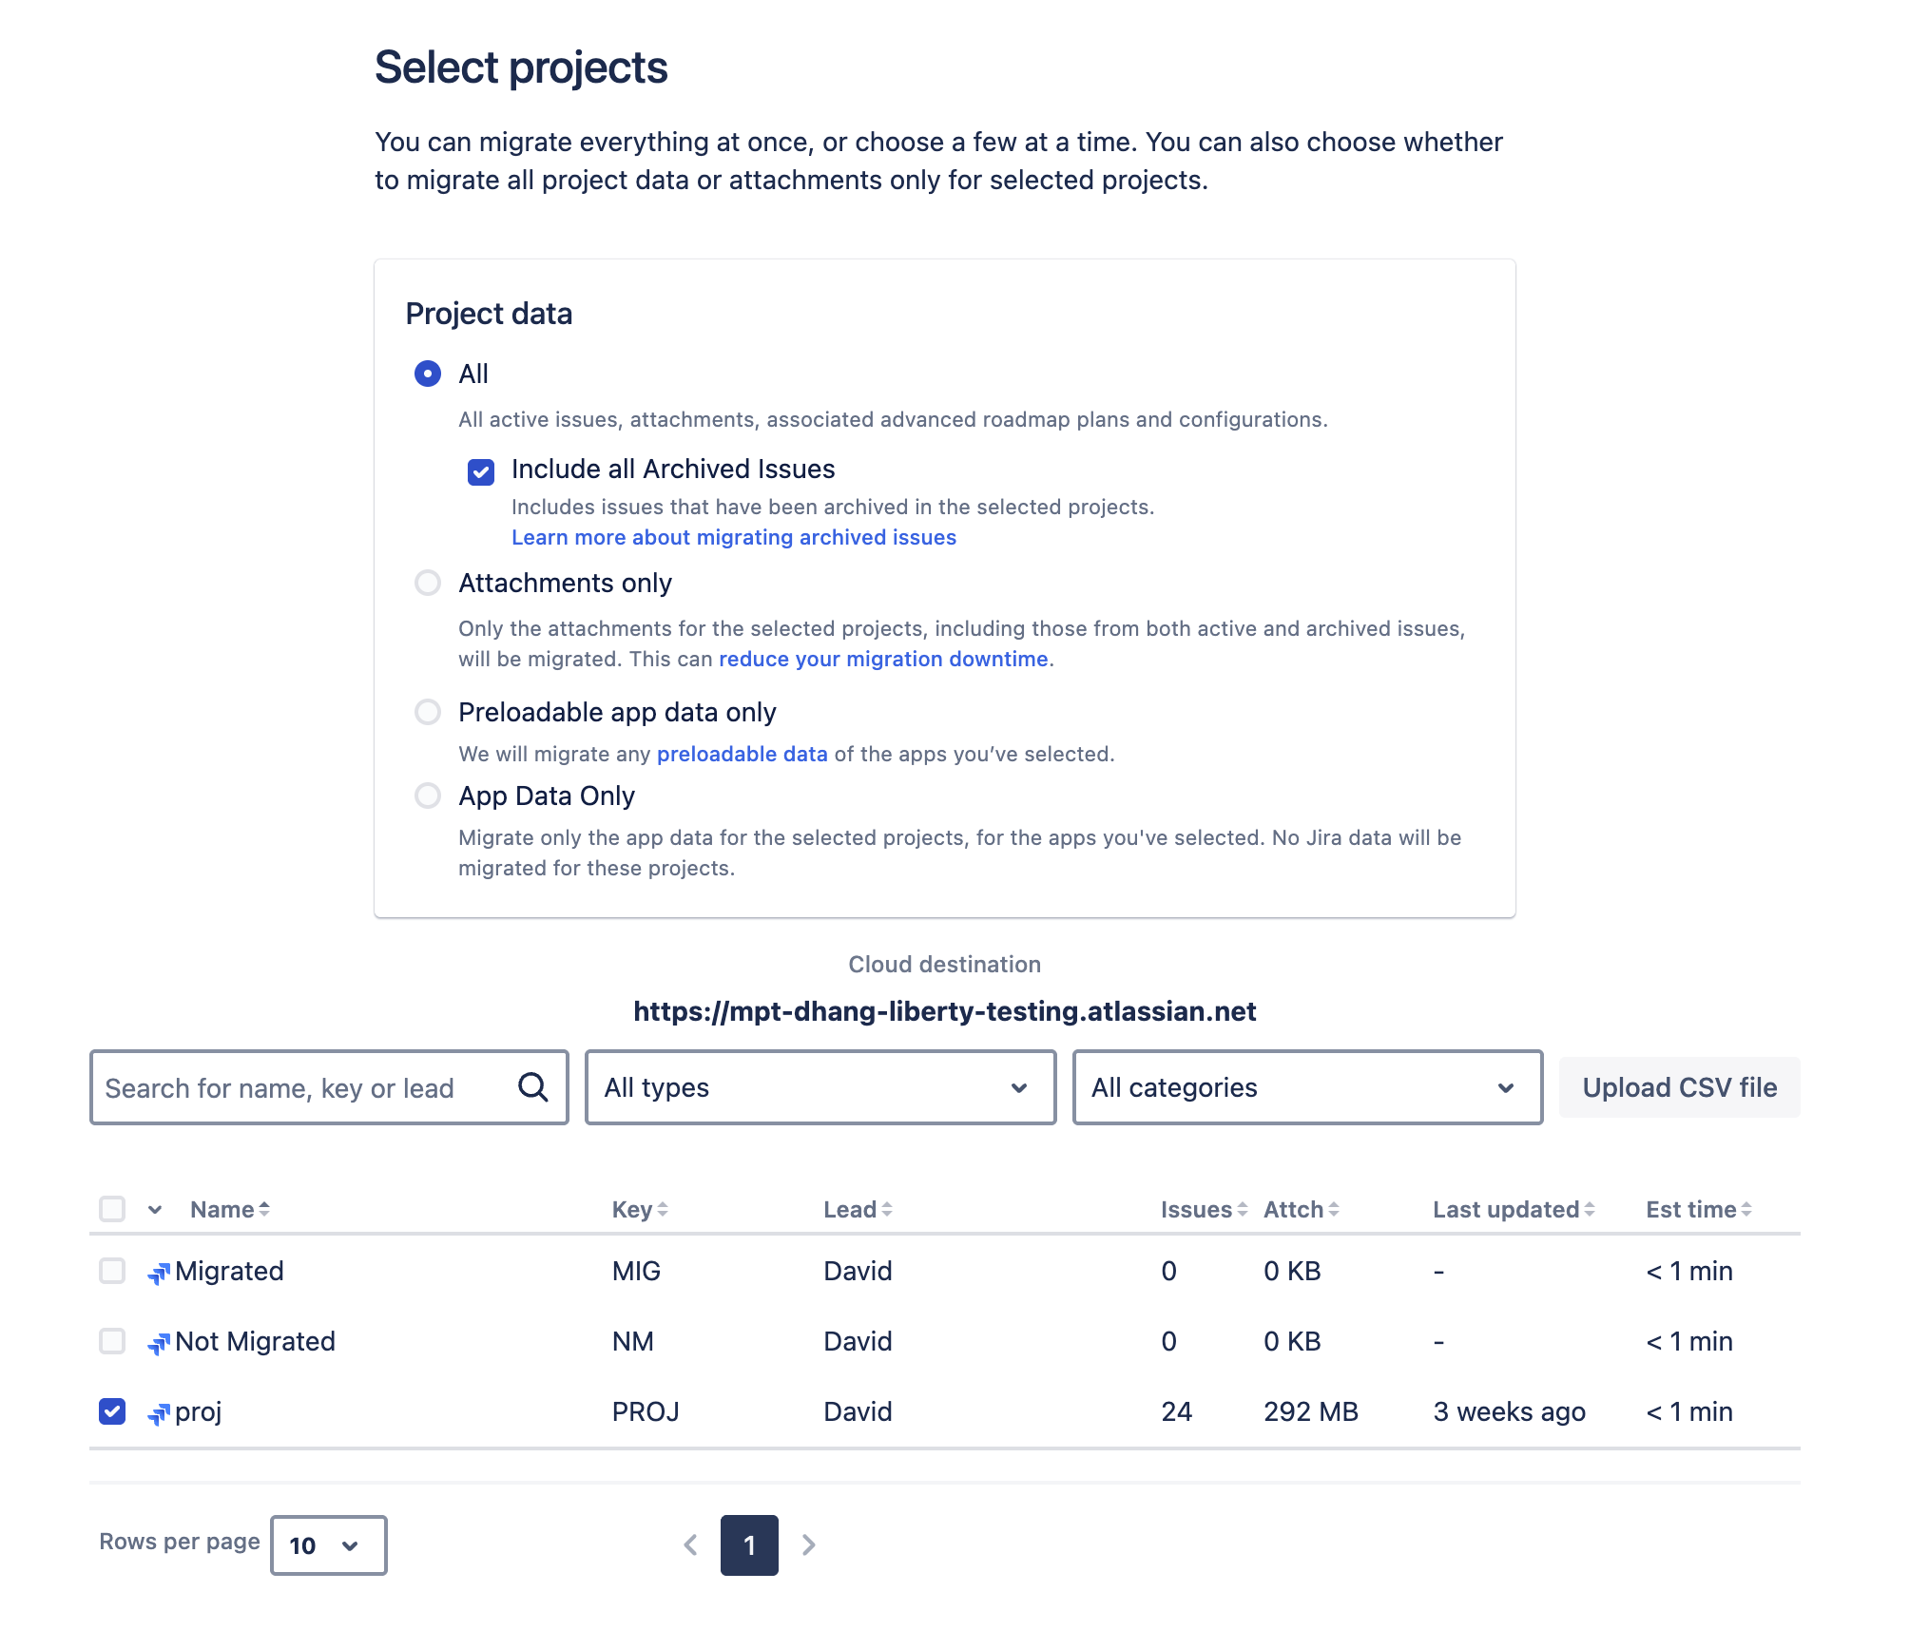Screen dimensions: 1929x1630
Task: Select the Attachments only radio option
Action: pos(428,583)
